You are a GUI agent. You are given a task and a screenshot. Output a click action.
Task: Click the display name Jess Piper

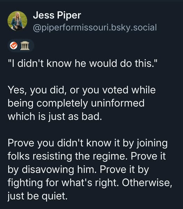click(x=57, y=15)
